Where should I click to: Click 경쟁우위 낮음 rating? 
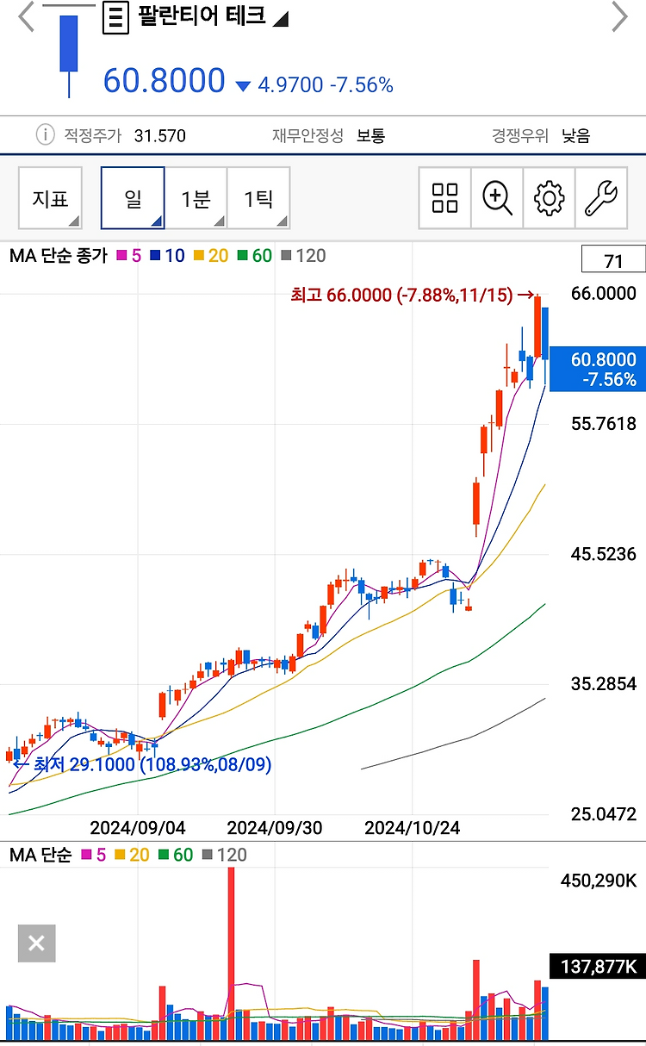(541, 135)
